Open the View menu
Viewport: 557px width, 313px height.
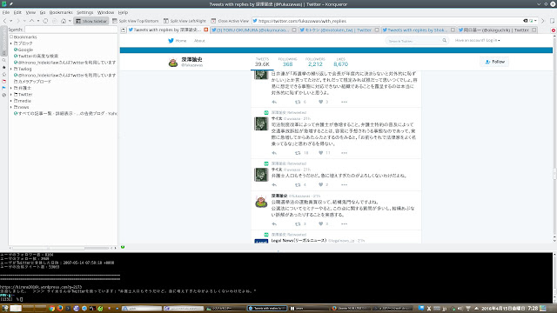coord(30,12)
